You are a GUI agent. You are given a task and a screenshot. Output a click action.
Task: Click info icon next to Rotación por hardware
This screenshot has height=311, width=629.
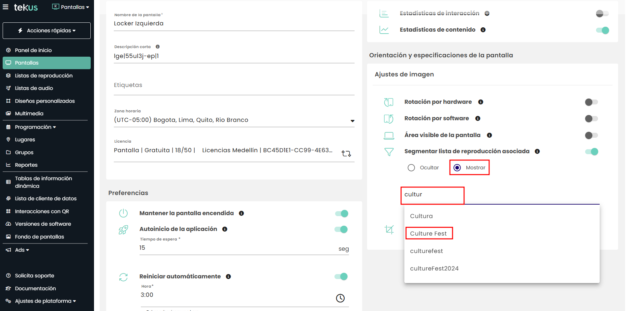481,102
